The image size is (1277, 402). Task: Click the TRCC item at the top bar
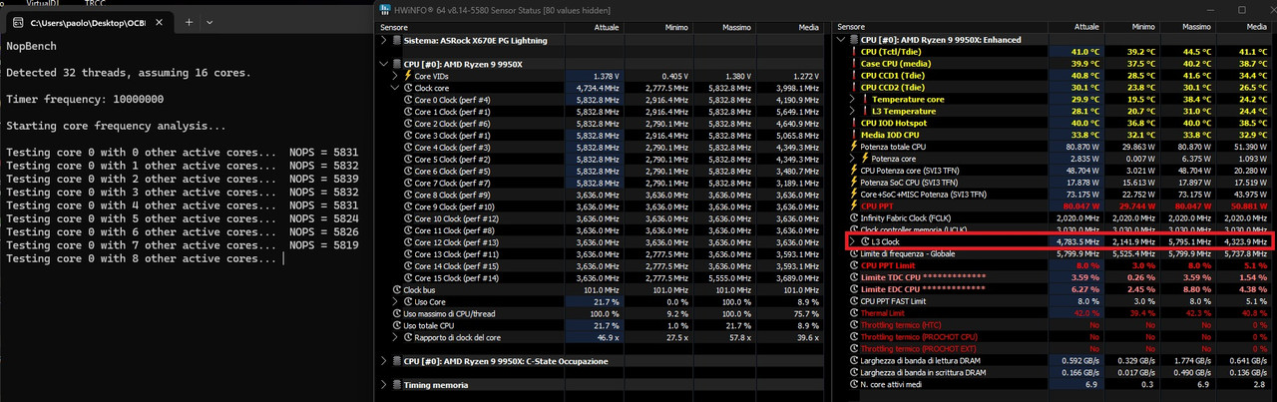96,3
